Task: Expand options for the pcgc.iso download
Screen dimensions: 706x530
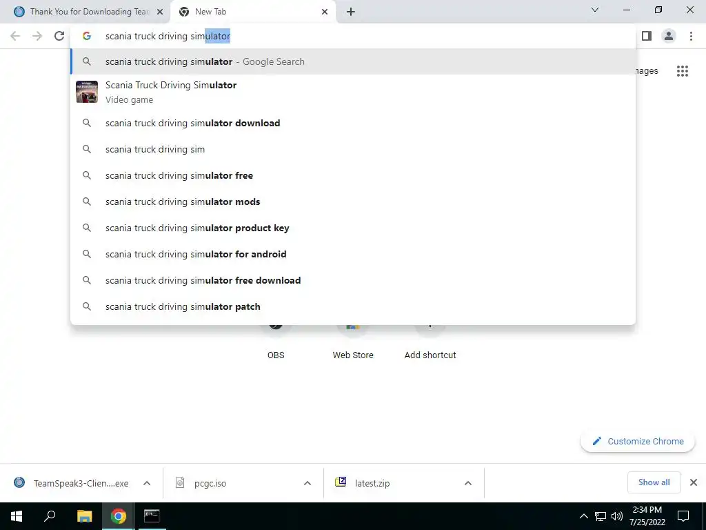Action: [307, 483]
